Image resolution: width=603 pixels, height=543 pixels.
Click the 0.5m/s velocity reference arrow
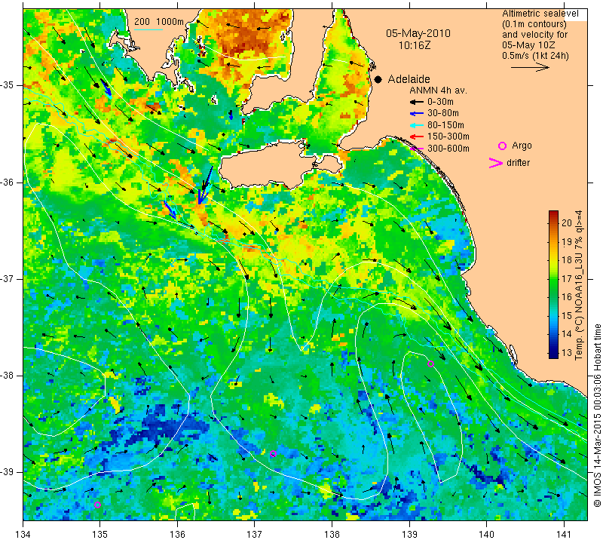[530, 67]
